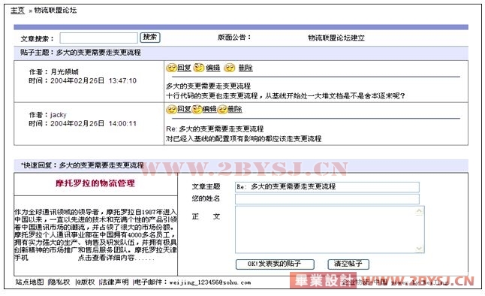Viewport: 485px width, 296px height.
Task: Open 编辑 link in jacky's post
Action: coord(209,109)
